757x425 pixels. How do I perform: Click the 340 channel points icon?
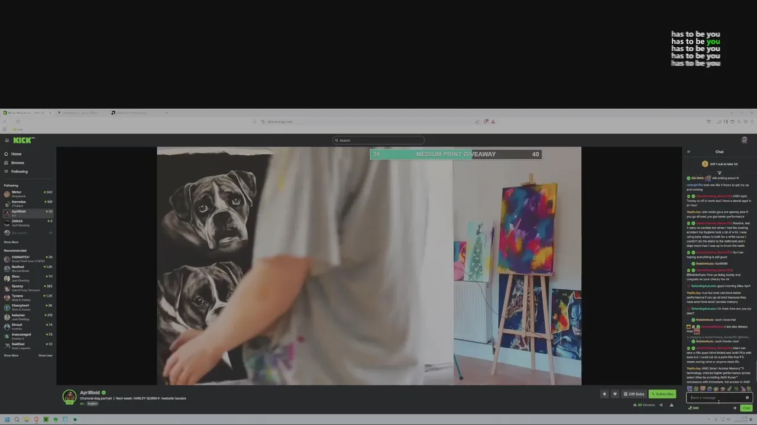click(693, 408)
